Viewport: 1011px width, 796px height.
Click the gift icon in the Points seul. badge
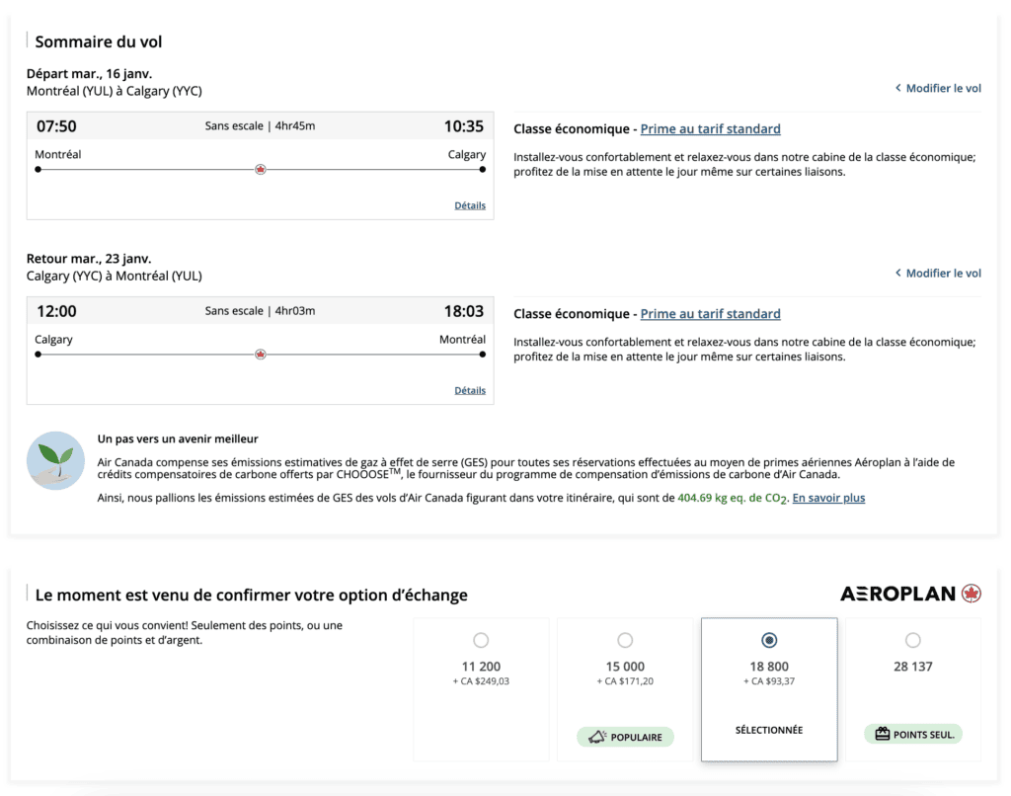coord(882,734)
